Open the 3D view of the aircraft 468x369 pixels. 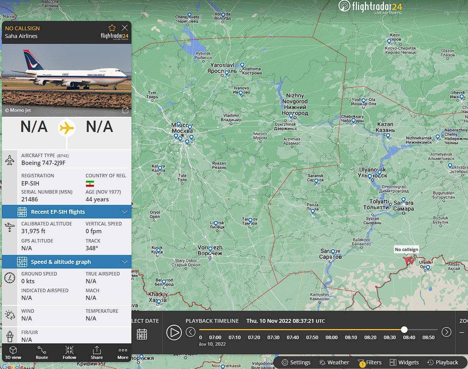(x=13, y=352)
